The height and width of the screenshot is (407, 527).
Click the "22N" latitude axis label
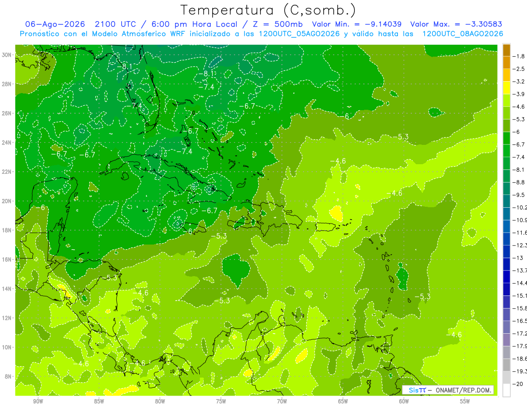pyautogui.click(x=7, y=172)
